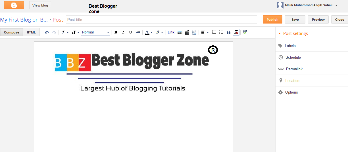Toggle strikethrough formatting
Viewport: 348px width, 152px height.
pyautogui.click(x=138, y=32)
